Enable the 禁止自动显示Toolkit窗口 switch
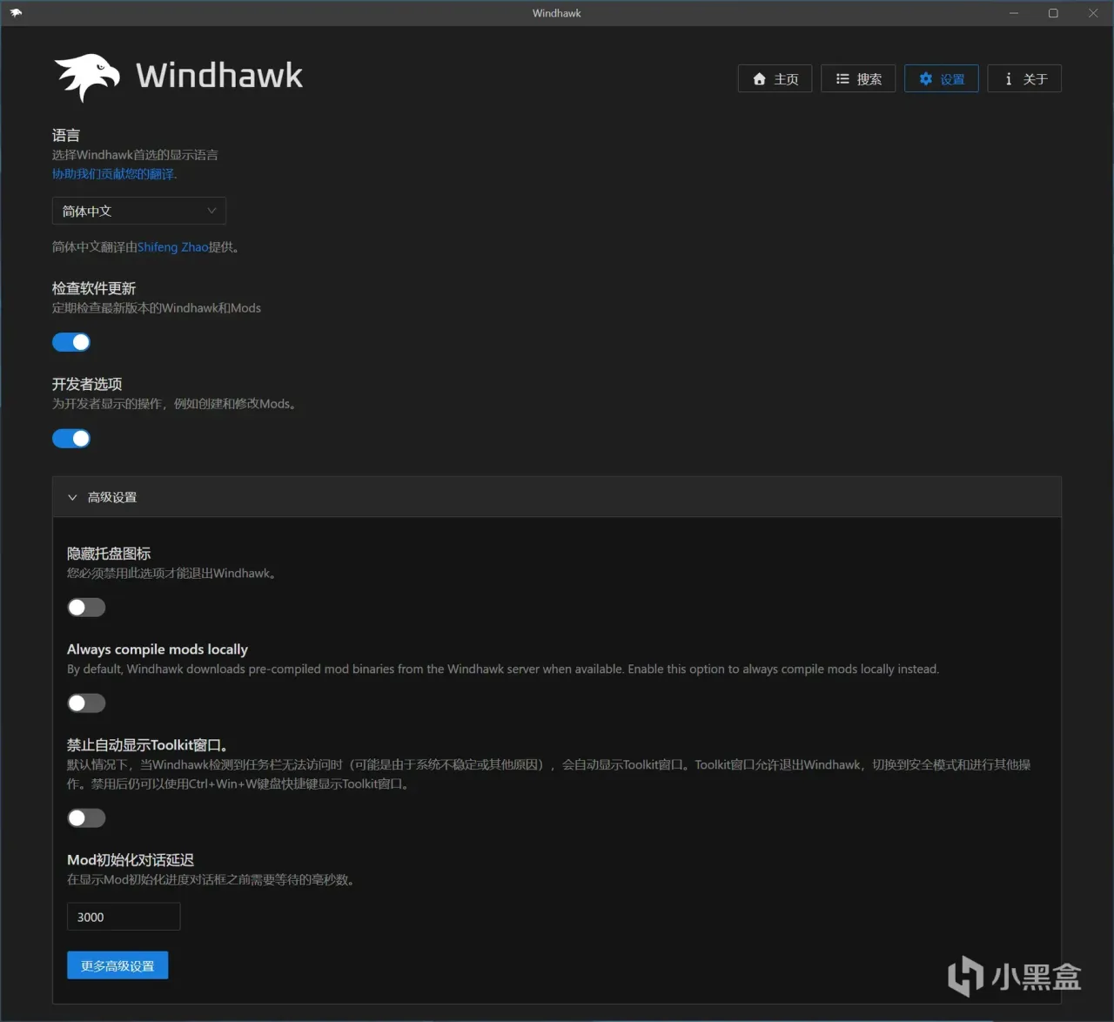 click(86, 817)
